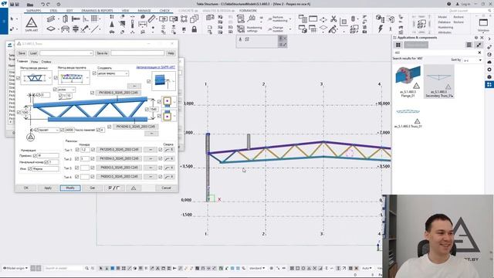Toggle the Тип 4 weld checkbox

click(161, 177)
